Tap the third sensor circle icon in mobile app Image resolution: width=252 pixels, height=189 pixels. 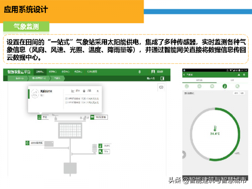pos(212,86)
